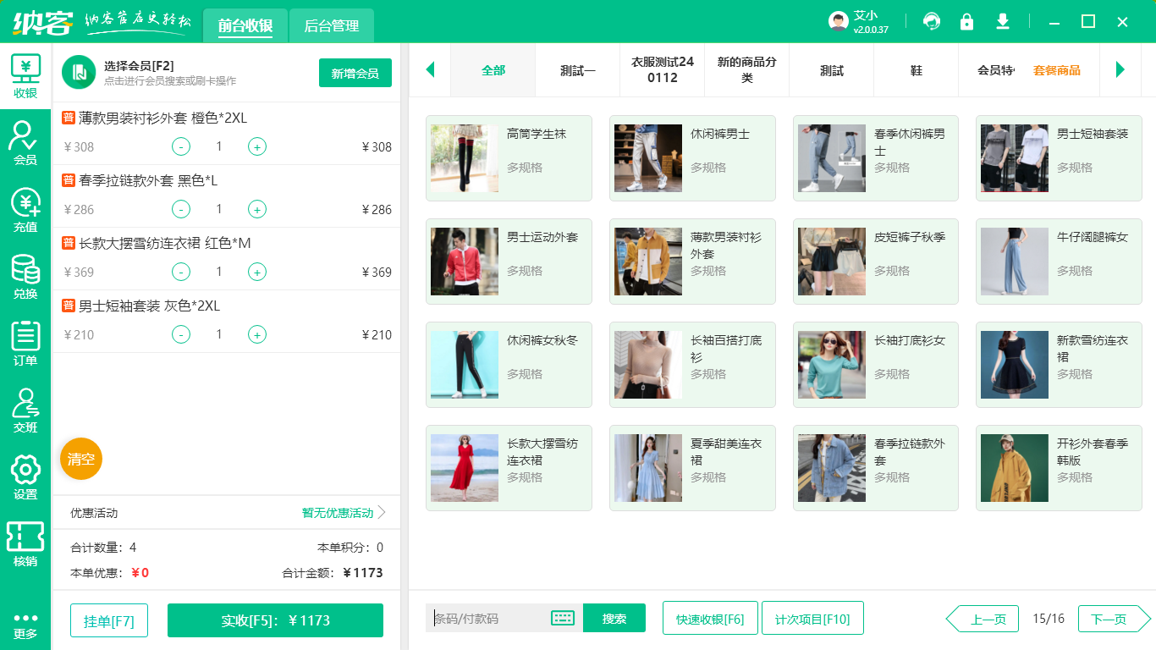Click the 新增会员 button
Screen dimensions: 1156x650
[x=355, y=74]
